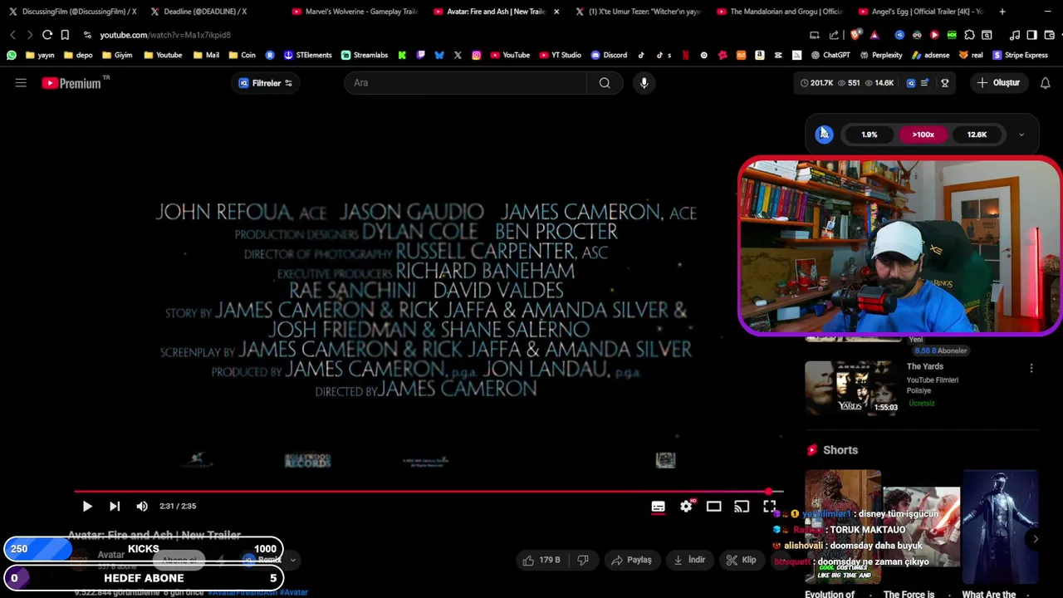
Task: Open a new browser tab
Action: [x=1002, y=12]
